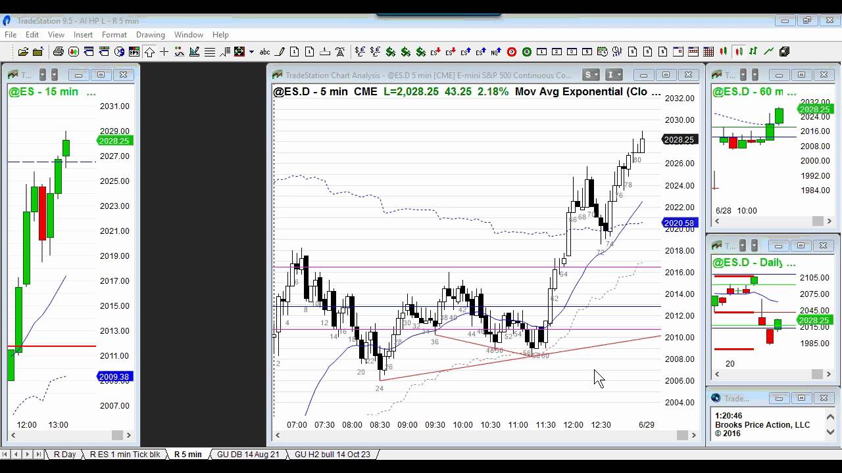This screenshot has height=473, width=842.
Task: Switch to GU DB 14 Aug 21 tab
Action: coord(248,455)
